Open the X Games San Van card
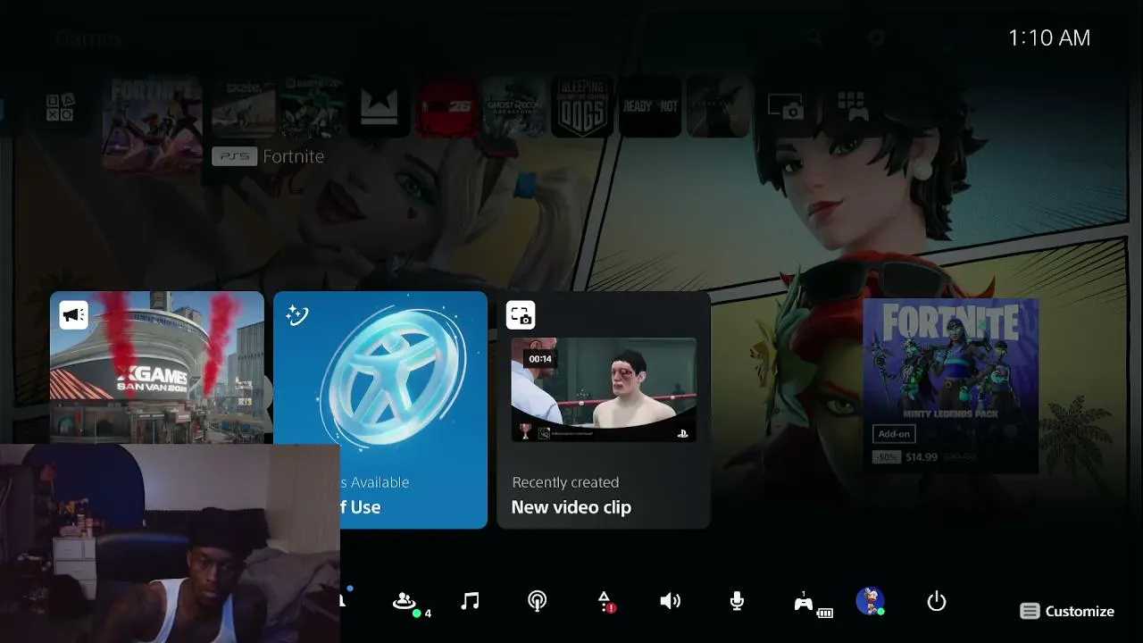1143x643 pixels. (157, 367)
